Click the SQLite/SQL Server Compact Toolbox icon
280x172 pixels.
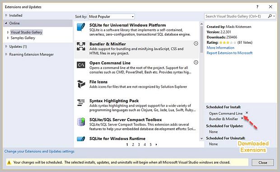tap(81, 122)
